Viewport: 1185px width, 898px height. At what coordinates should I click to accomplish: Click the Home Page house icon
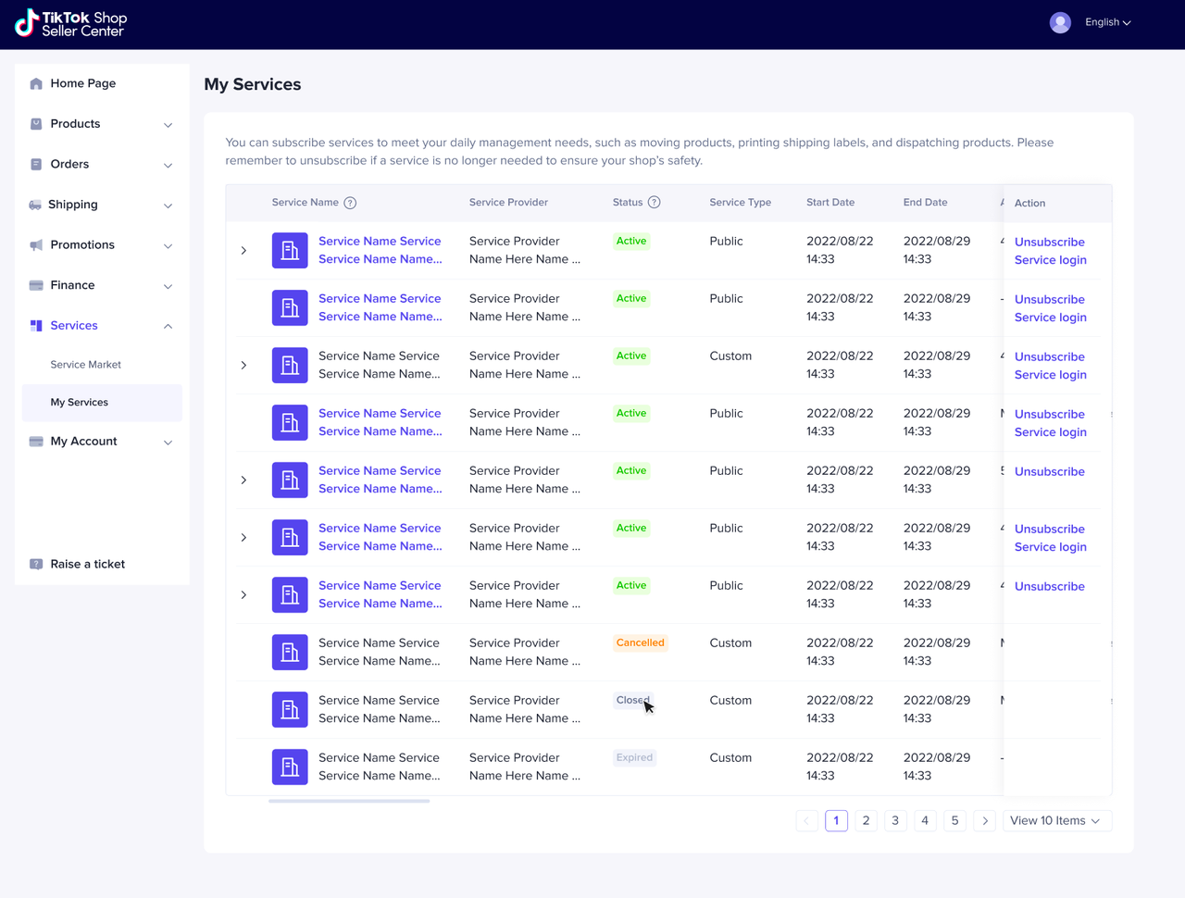pyautogui.click(x=36, y=83)
